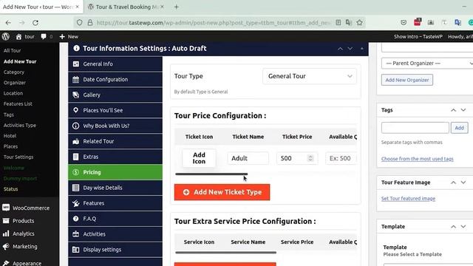Open the F.A.Q tab
This screenshot has height=266, width=473.
(x=115, y=219)
